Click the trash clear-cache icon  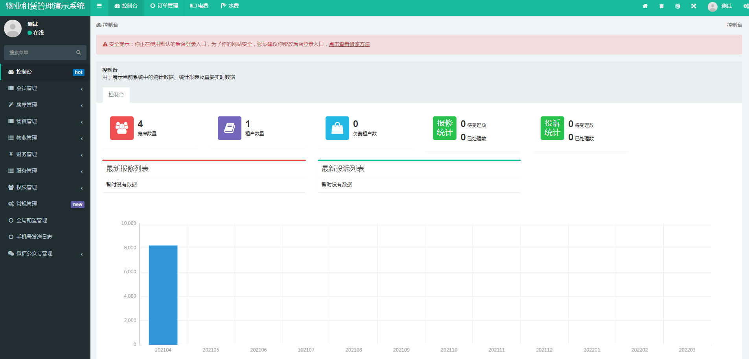(662, 6)
